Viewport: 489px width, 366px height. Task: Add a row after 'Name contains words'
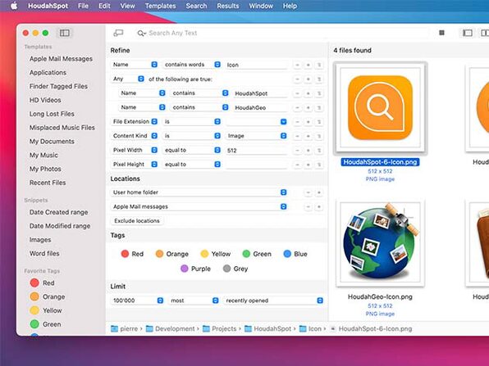308,65
